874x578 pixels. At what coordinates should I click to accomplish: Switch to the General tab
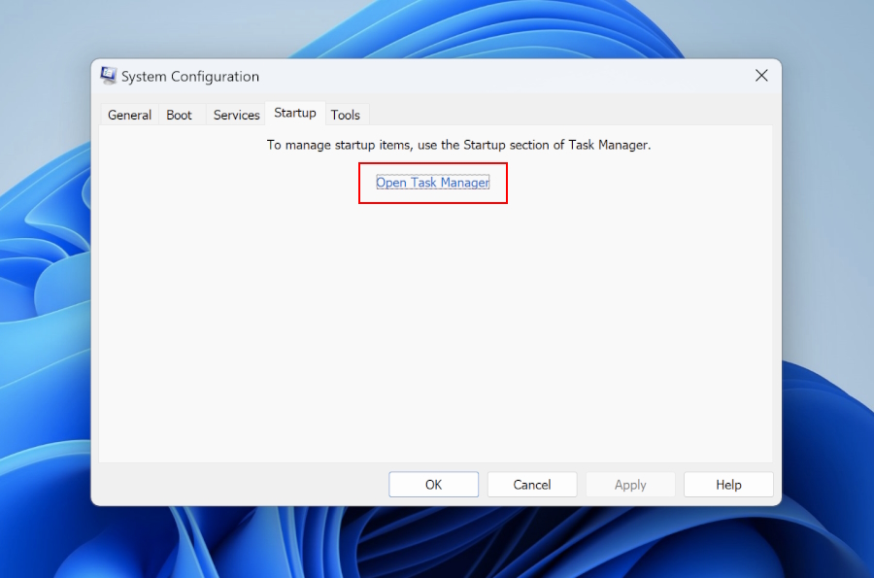[x=129, y=115]
